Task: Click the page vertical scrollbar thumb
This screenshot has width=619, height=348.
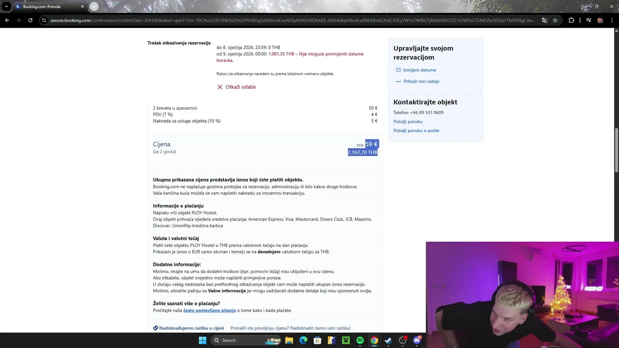Action: coord(616,150)
